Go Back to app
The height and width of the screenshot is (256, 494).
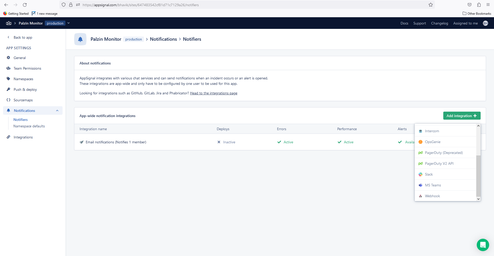tap(23, 37)
